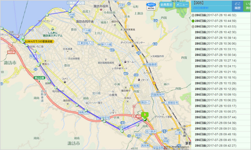Select history entry 2017-07-28 09:57:44
The width and height of the screenshot is (251, 150).
click(221, 117)
